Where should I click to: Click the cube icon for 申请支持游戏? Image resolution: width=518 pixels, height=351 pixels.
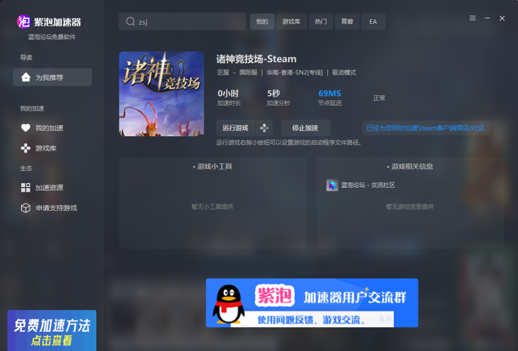[x=26, y=208]
